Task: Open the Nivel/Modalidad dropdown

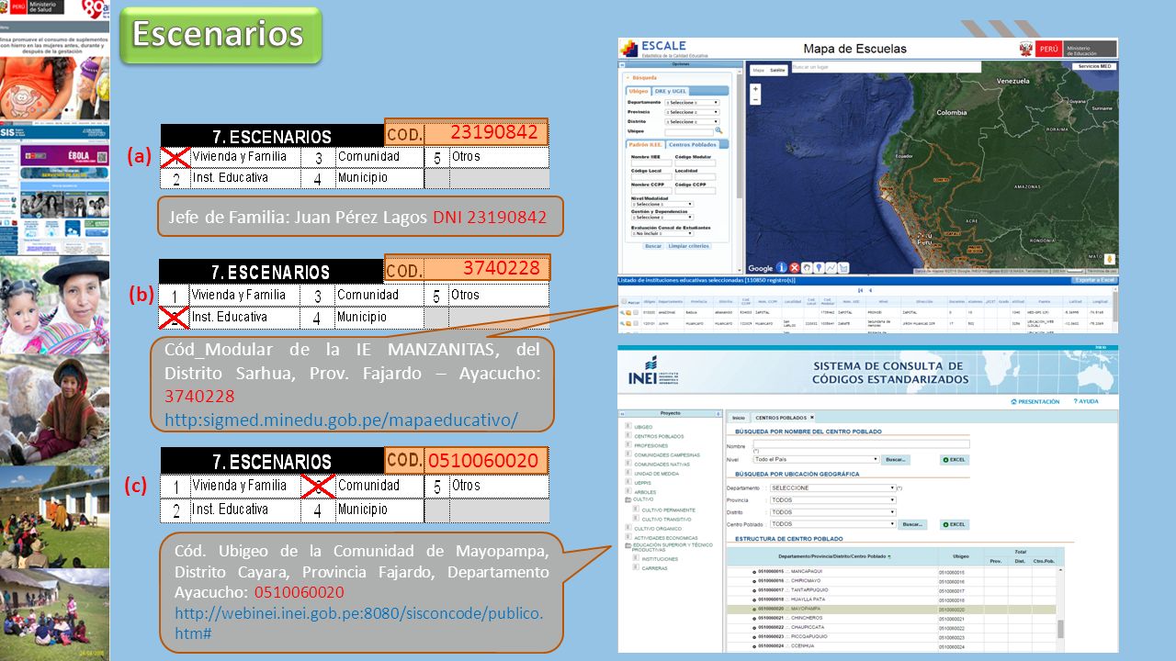Action: (662, 204)
